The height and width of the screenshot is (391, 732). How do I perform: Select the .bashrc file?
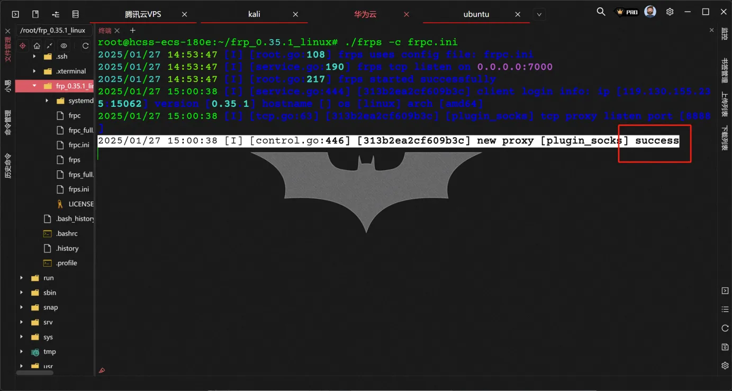click(67, 234)
